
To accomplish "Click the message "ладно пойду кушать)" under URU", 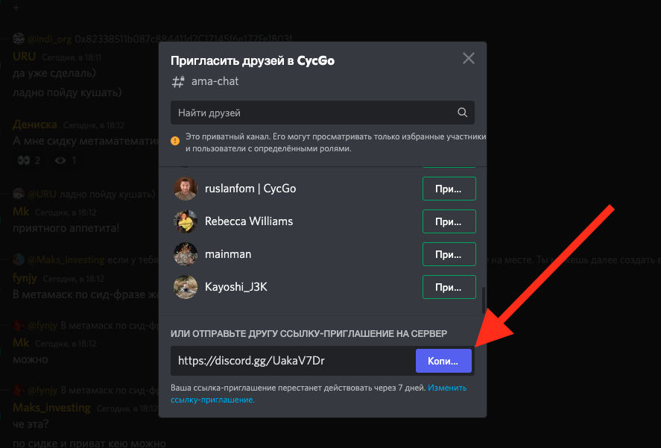I will tap(68, 92).
